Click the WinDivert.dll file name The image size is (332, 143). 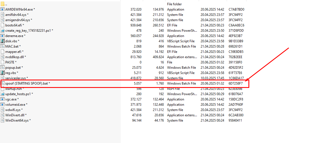click(x=16, y=115)
